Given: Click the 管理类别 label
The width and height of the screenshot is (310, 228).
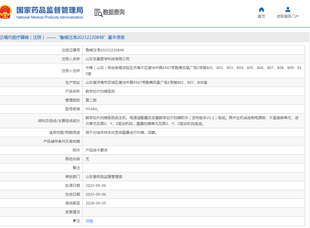Looking at the screenshot, I should point(73,100).
